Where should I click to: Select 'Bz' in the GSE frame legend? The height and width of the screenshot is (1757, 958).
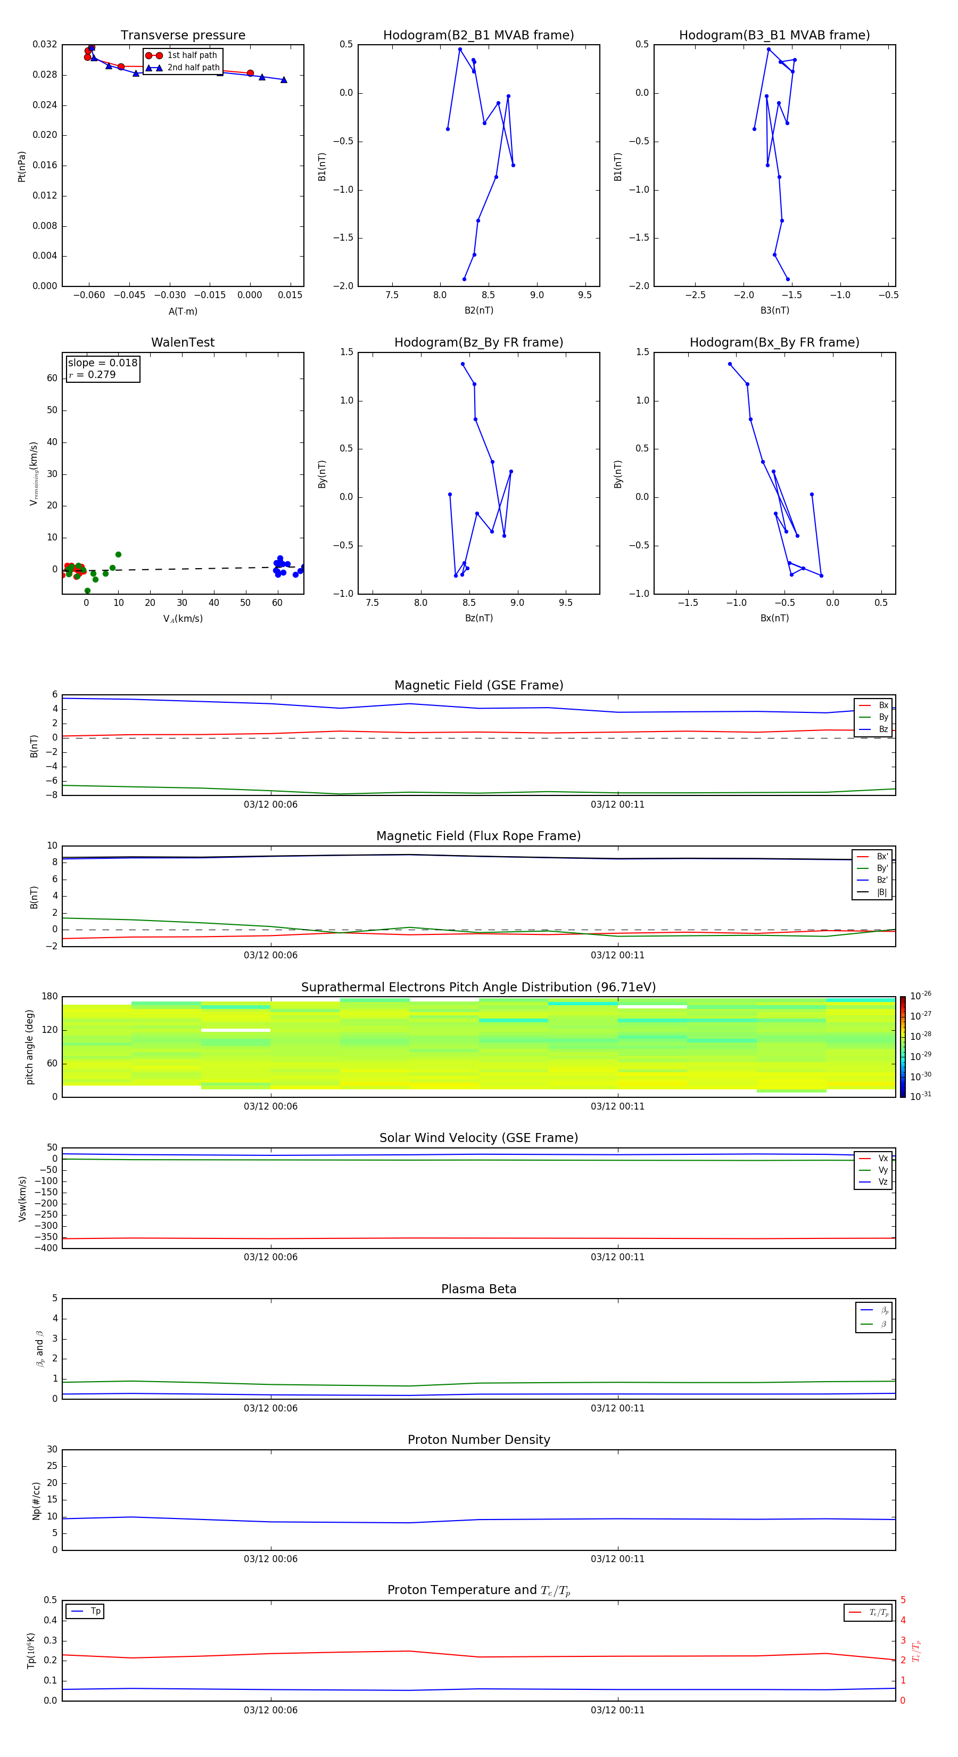(874, 729)
